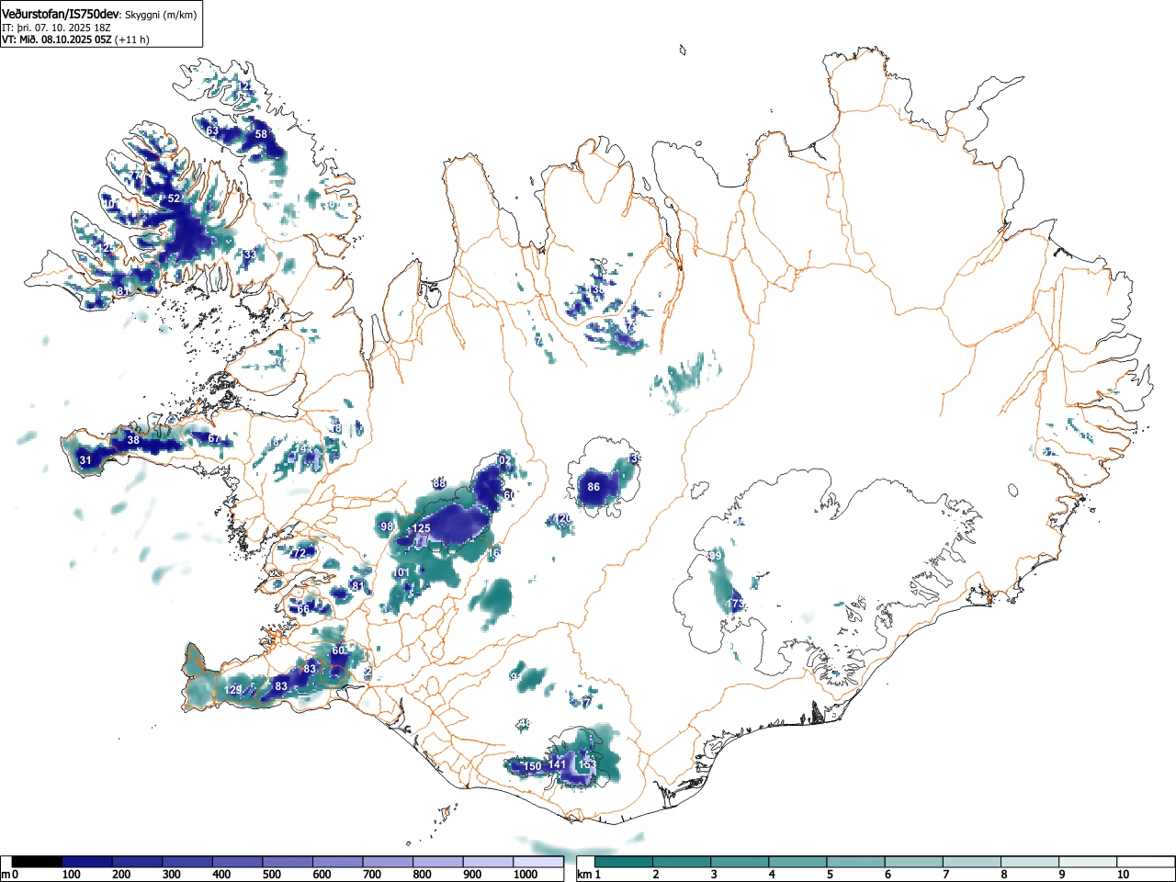Click the '129' value on Reykjanes peninsula

coord(233,690)
